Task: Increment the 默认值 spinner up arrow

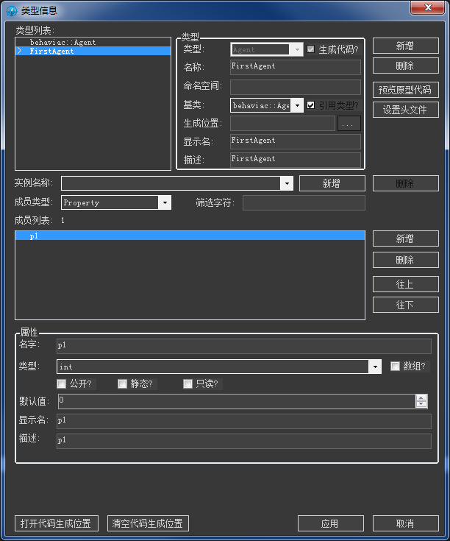Action: click(x=421, y=398)
